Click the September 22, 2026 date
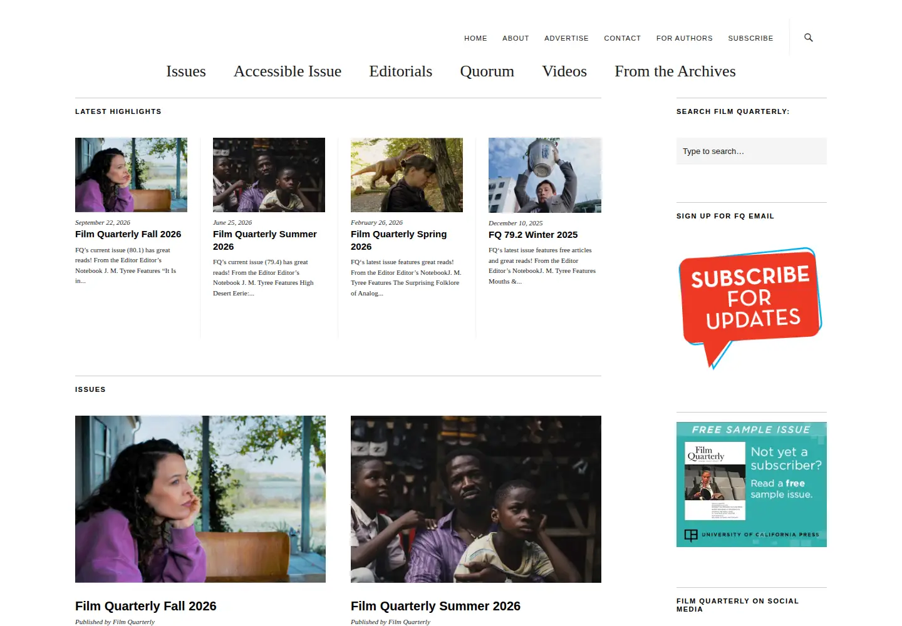 (x=103, y=222)
